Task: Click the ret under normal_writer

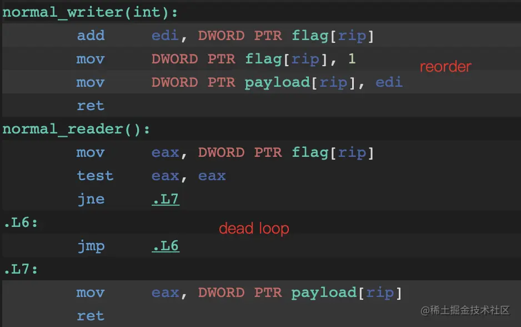Action: coord(91,106)
